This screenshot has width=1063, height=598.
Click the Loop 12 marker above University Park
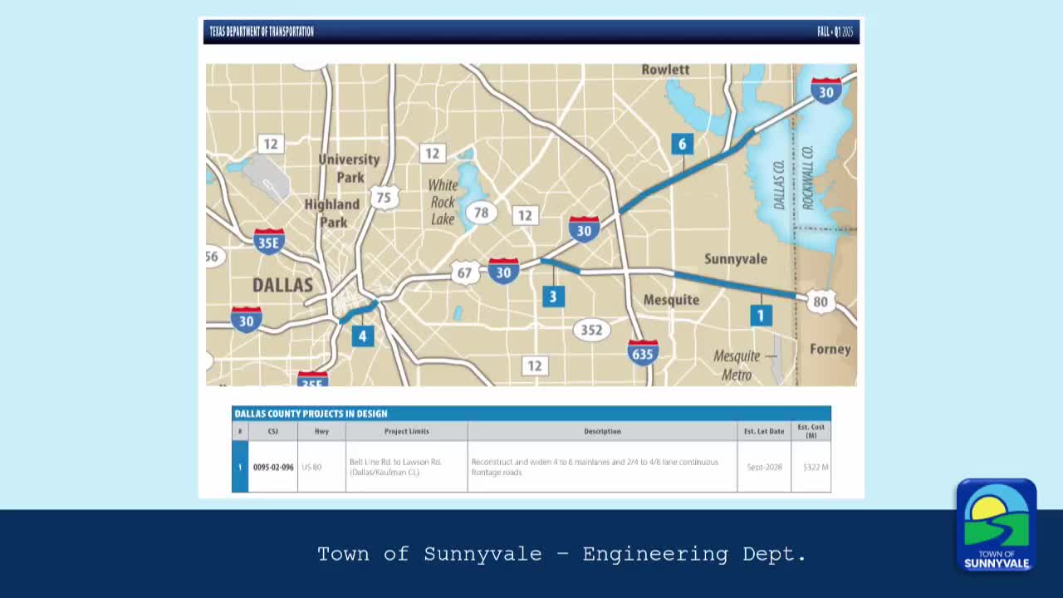(271, 144)
